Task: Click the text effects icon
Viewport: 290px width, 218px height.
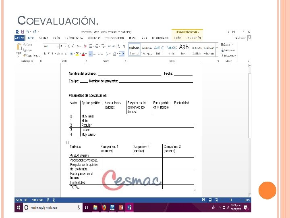Action: pyautogui.click(x=71, y=54)
